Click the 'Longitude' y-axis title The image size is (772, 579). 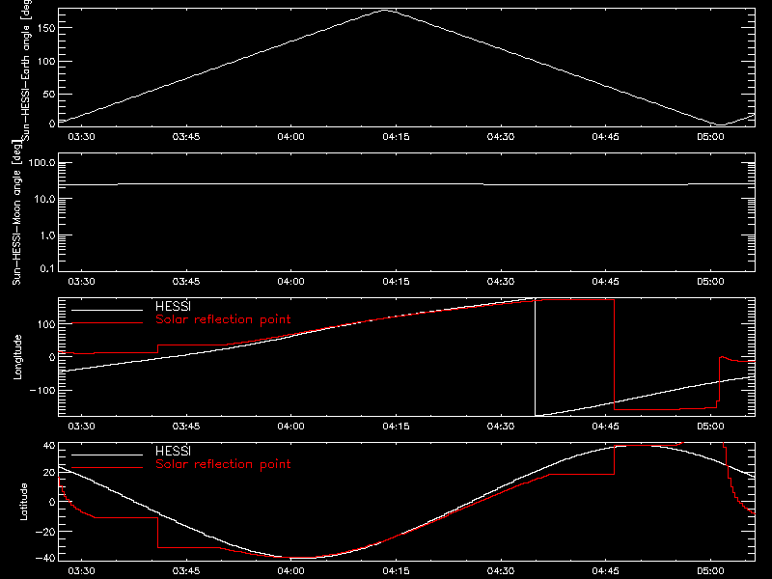pos(17,357)
